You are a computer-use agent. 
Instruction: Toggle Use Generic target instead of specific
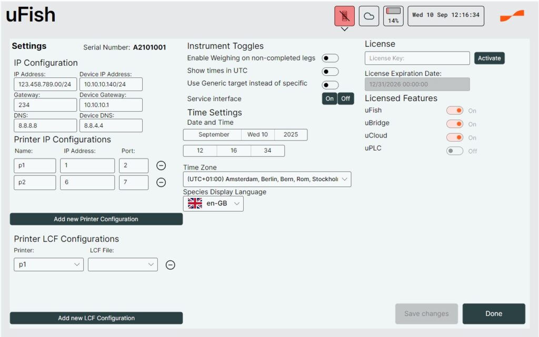[x=330, y=85]
